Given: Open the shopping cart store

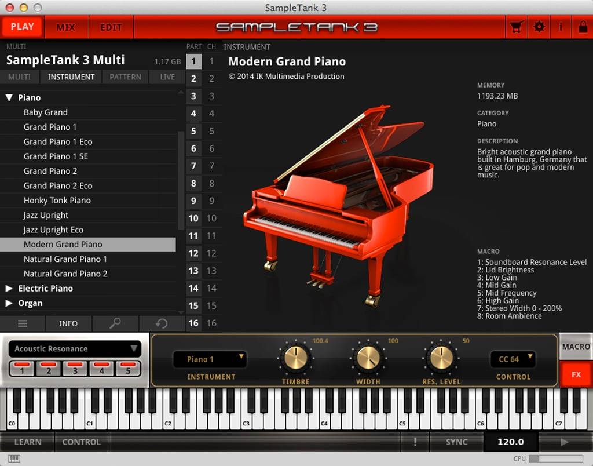Looking at the screenshot, I should tap(515, 27).
